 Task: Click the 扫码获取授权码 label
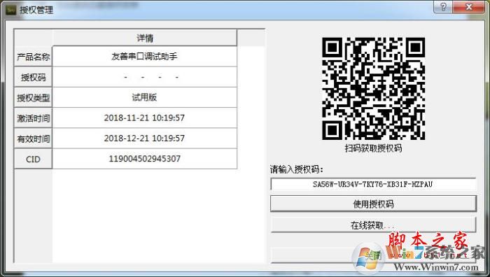tap(373, 148)
